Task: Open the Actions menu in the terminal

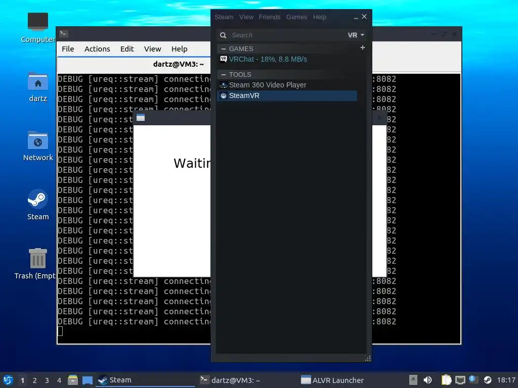Action: pyautogui.click(x=97, y=49)
